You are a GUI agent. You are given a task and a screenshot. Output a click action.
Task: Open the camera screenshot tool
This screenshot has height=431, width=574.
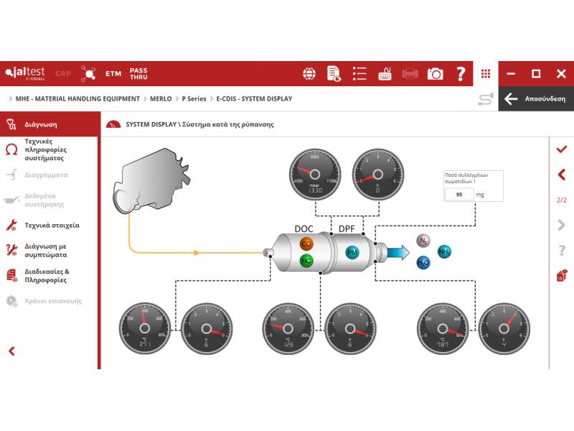435,74
